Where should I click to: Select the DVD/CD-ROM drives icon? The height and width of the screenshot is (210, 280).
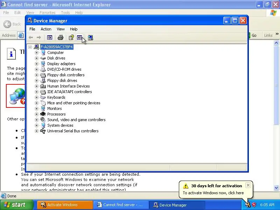43,69
